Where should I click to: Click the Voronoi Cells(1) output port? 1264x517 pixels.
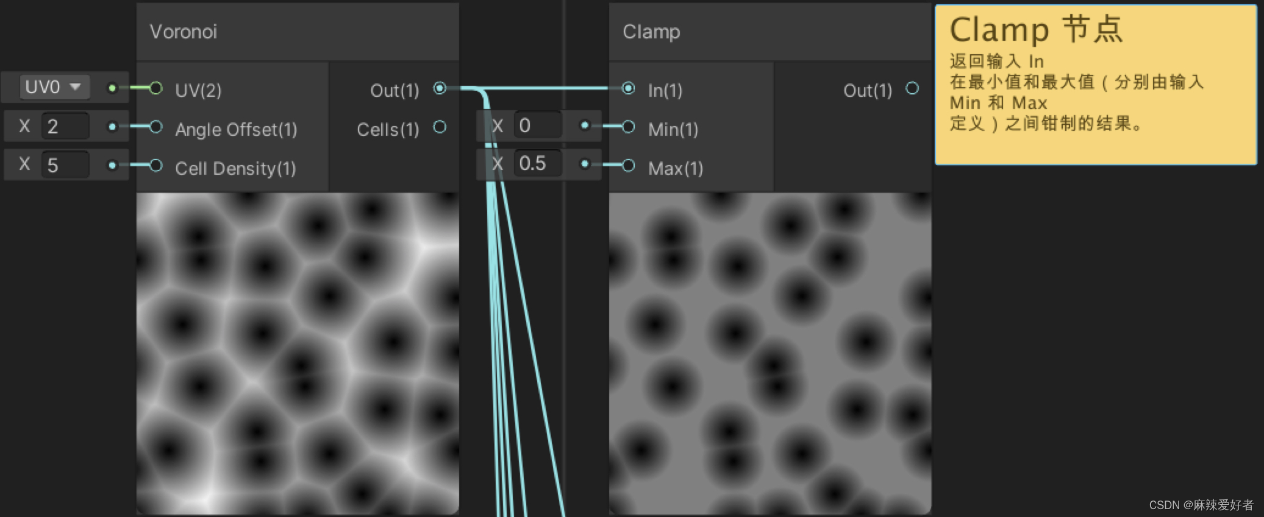440,127
